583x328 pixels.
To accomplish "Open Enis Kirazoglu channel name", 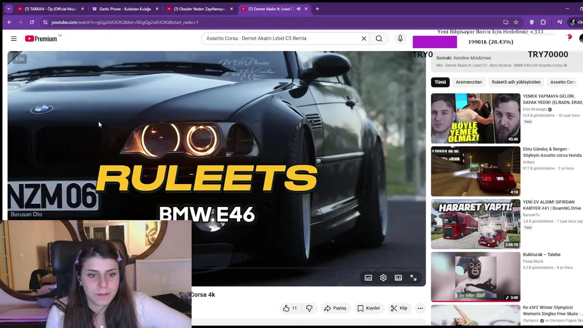I will point(535,109).
